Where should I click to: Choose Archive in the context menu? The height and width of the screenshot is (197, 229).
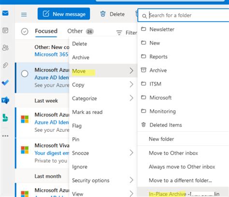click(103, 57)
